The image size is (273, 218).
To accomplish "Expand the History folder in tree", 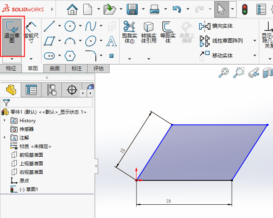I will pyautogui.click(x=5, y=121).
